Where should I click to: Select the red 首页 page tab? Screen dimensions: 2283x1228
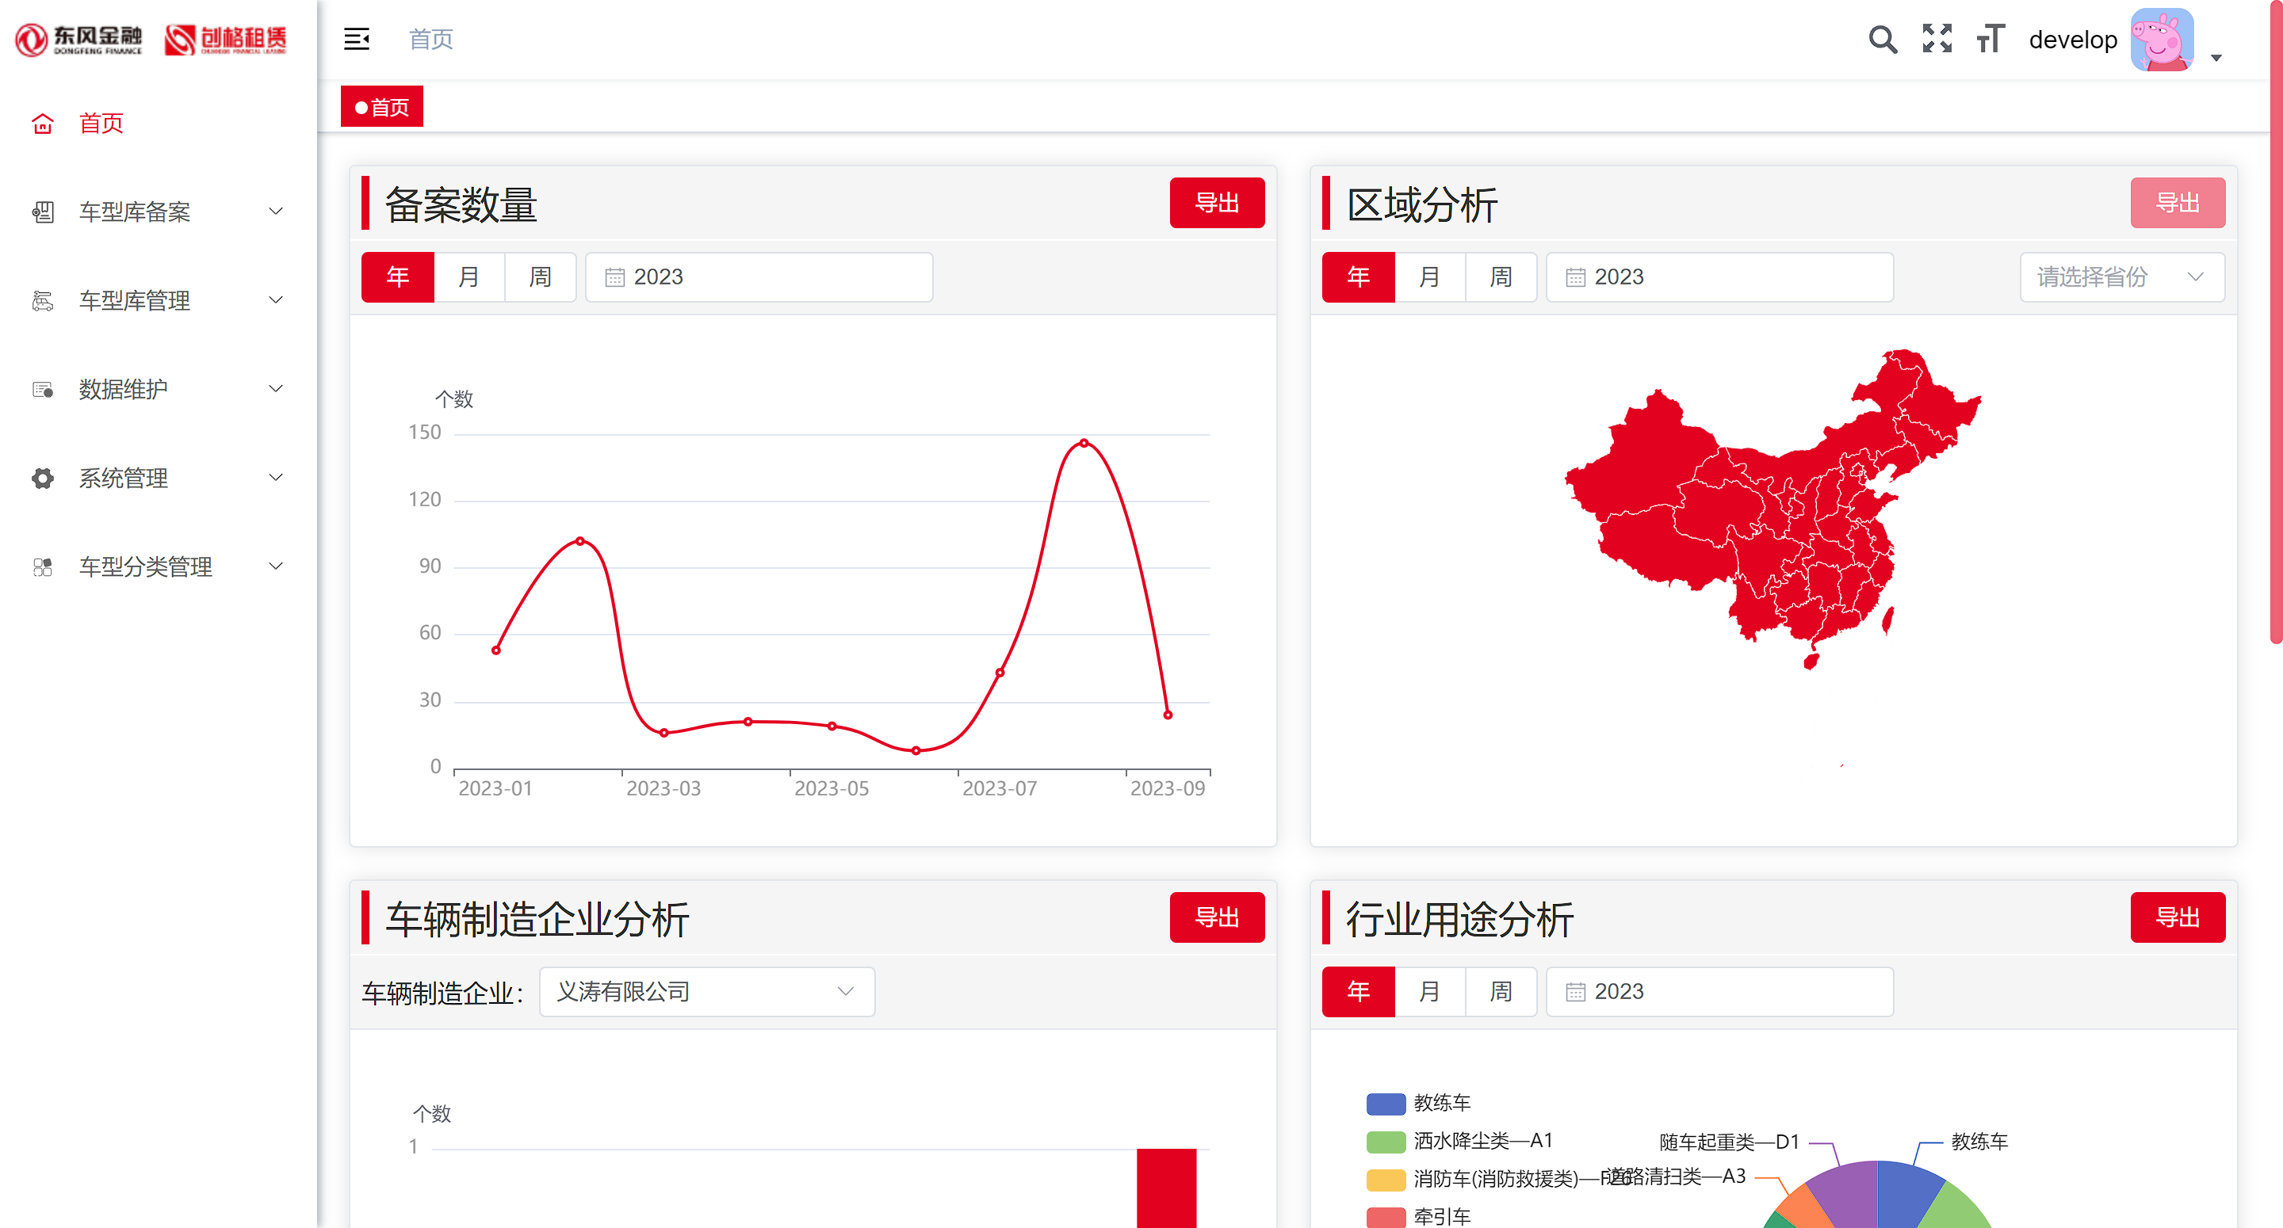pos(381,106)
